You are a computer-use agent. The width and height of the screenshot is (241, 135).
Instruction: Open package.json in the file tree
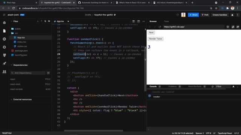point(21,51)
